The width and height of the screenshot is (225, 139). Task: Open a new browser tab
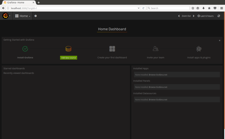coord(39,3)
